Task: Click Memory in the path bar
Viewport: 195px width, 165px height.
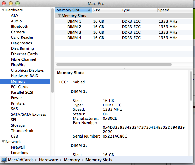Action: 72,160
